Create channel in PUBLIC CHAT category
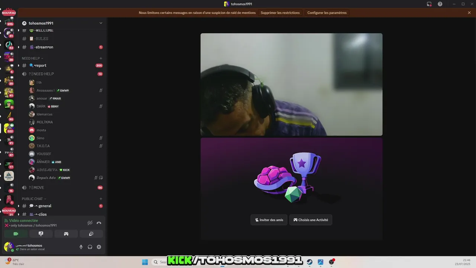Screen dimensions: 476x268 [x=101, y=199]
